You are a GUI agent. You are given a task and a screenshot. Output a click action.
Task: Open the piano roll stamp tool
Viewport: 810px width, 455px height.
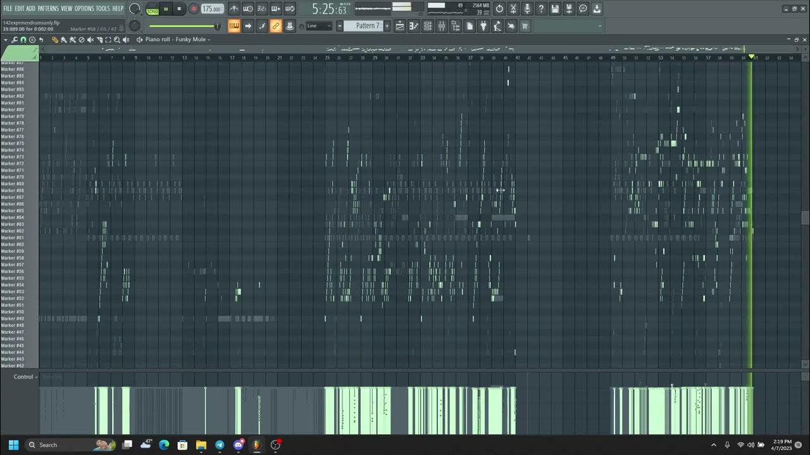click(32, 40)
